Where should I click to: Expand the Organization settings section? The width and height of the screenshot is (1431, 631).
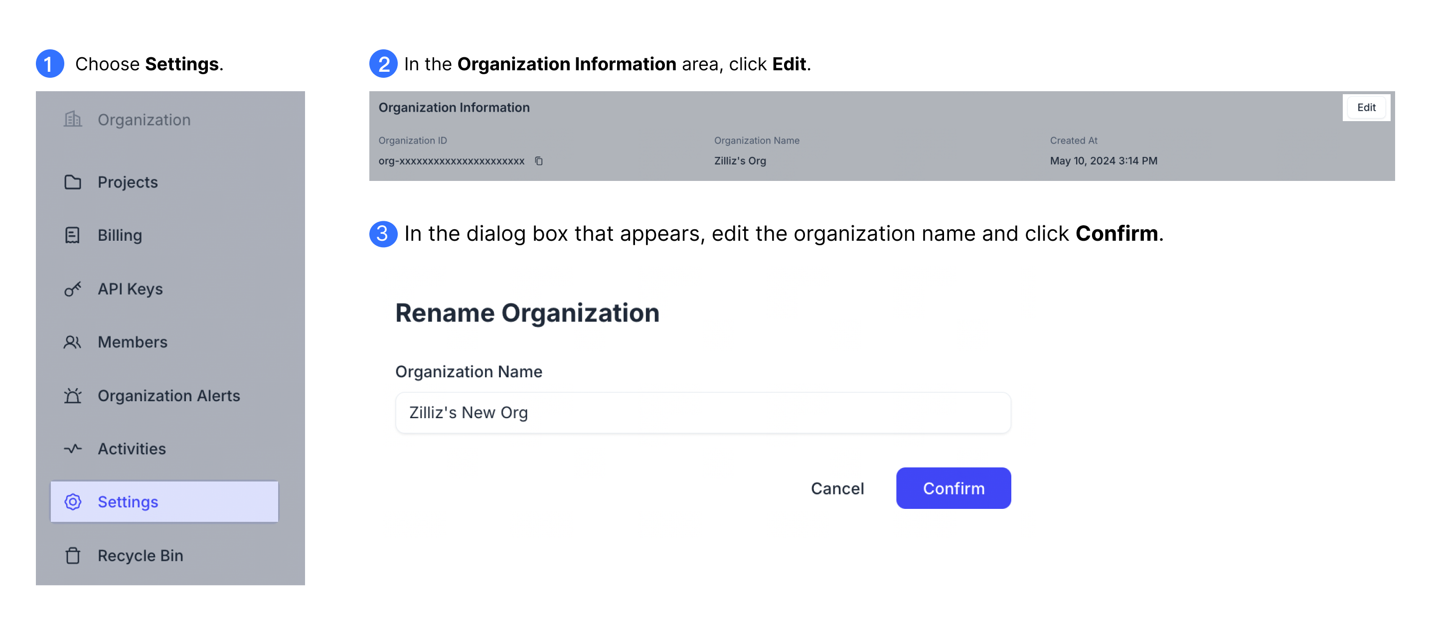click(x=145, y=119)
